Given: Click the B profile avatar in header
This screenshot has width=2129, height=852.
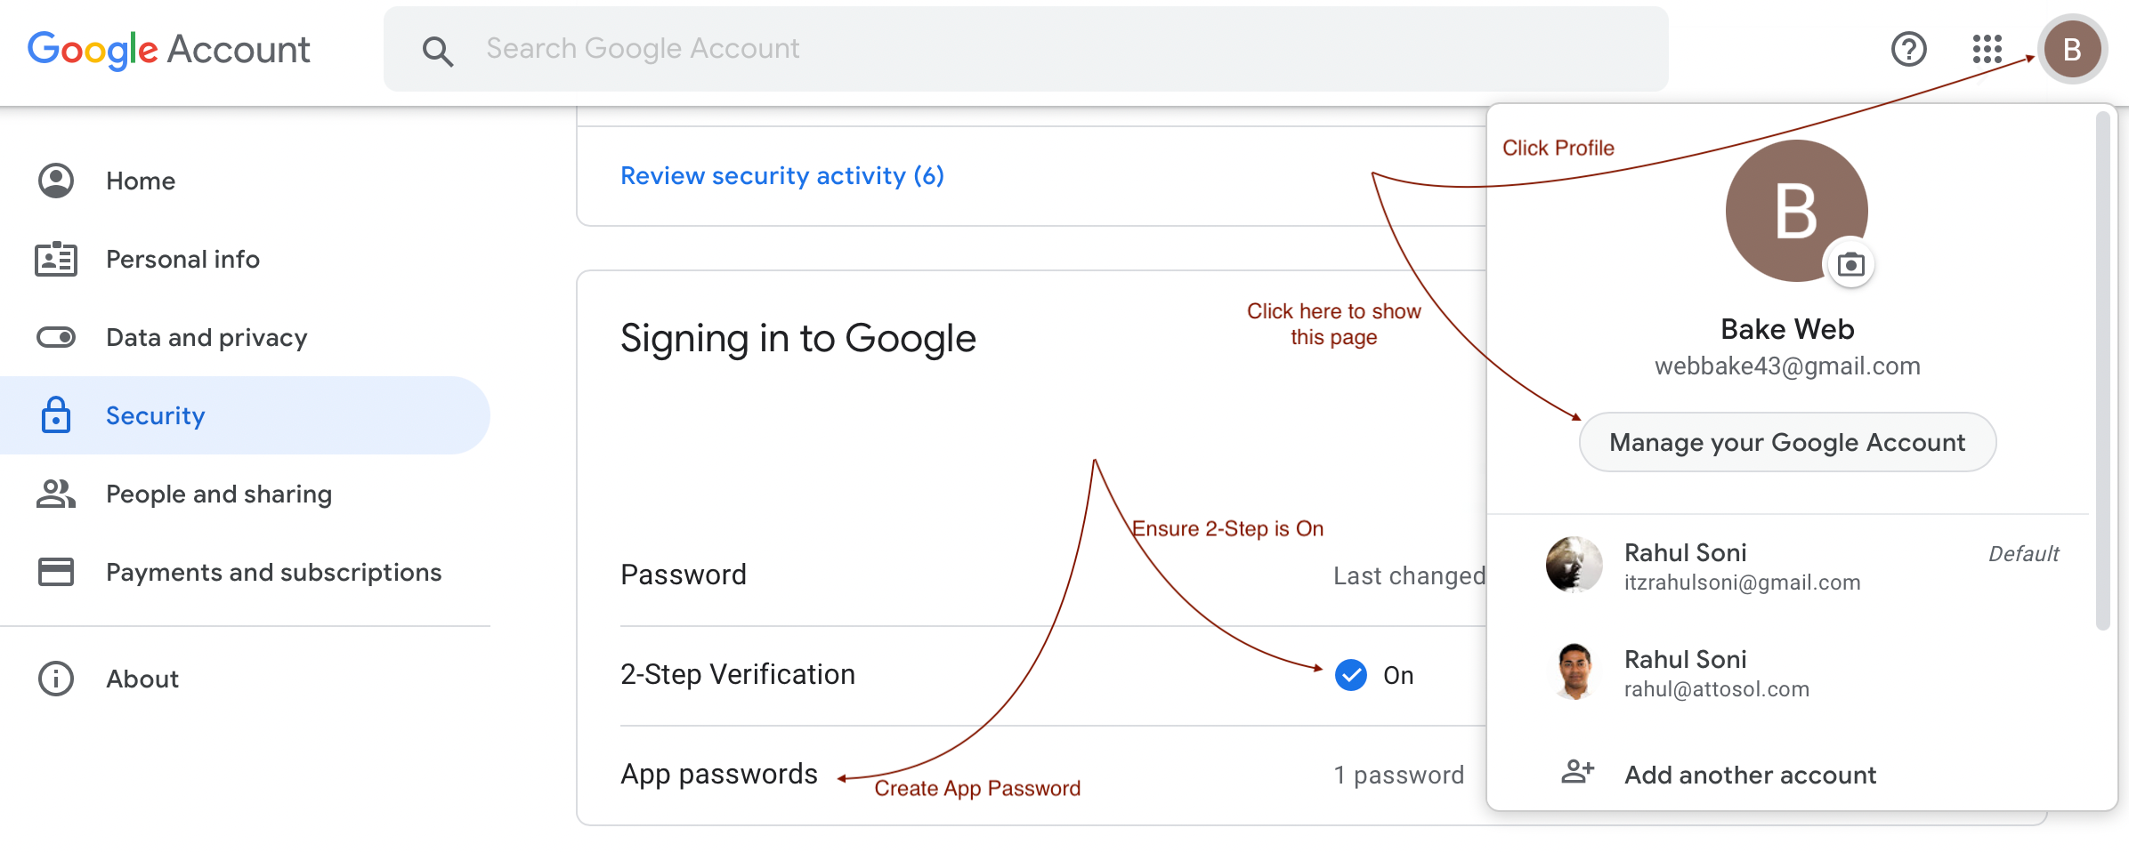Looking at the screenshot, I should tap(2072, 49).
